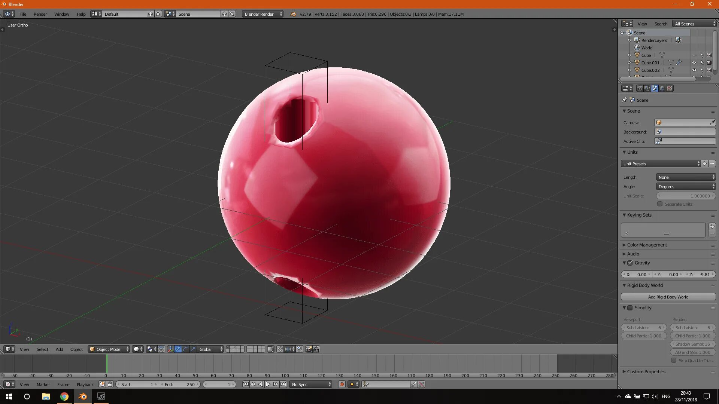719x404 pixels.
Task: Open the World properties tab icon
Action: pos(662,88)
